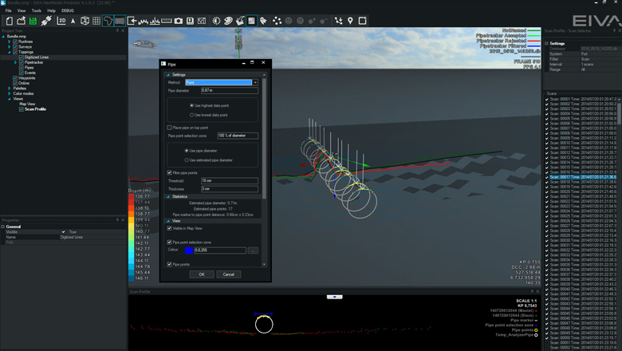Switch to 2D view icon
Viewport: 622px width, 351px height.
pos(61,21)
